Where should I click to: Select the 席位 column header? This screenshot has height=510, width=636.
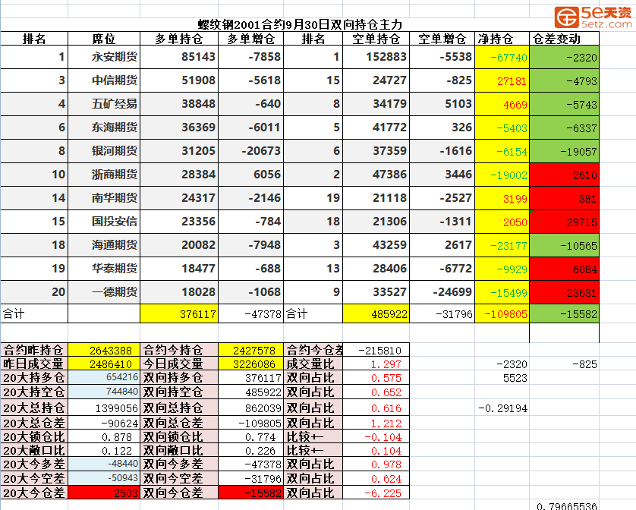click(104, 39)
